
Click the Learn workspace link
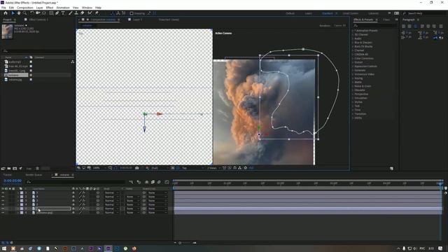[308, 13]
